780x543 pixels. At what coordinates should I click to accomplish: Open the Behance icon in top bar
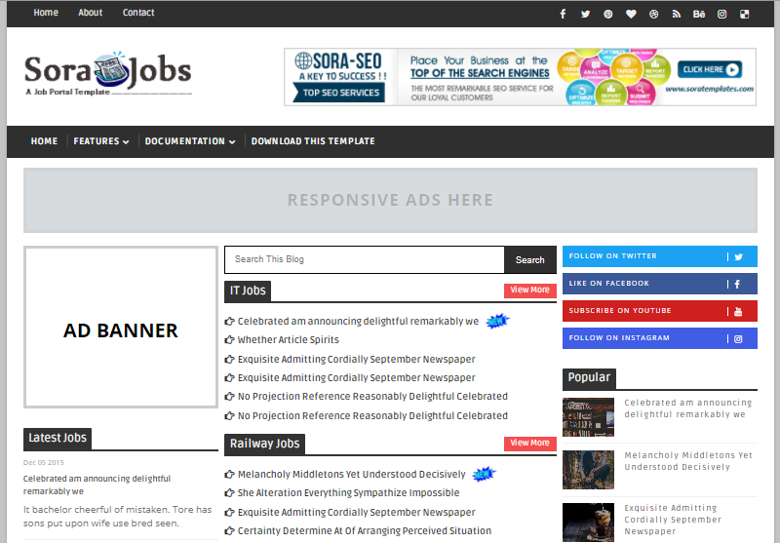699,14
